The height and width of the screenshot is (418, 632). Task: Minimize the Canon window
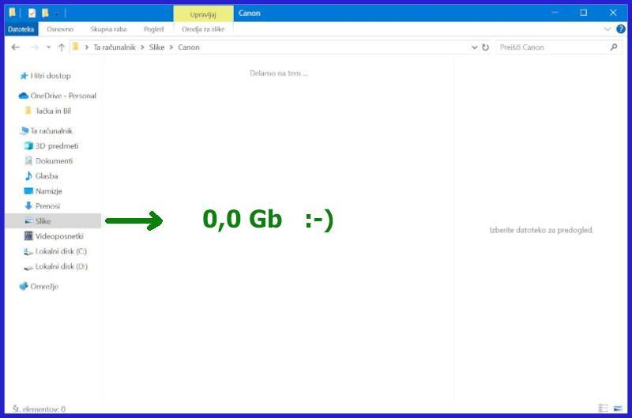click(x=555, y=13)
